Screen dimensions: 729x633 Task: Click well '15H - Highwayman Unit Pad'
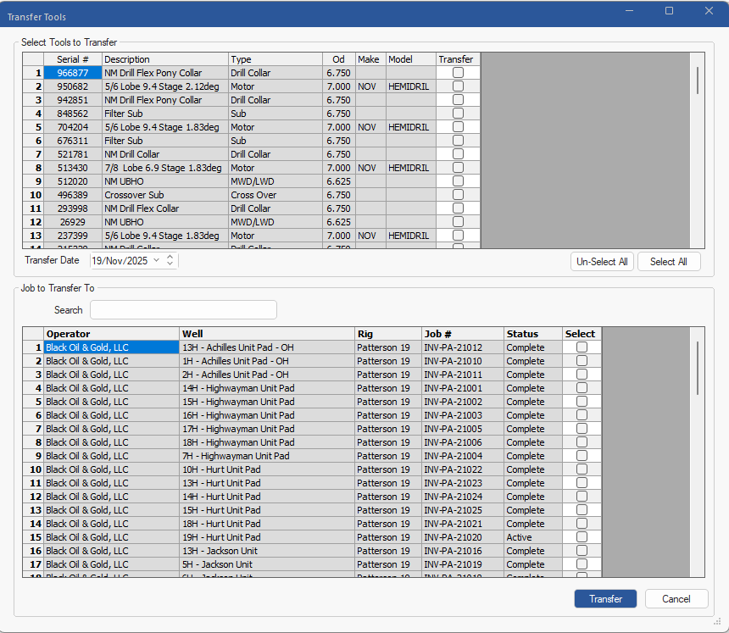[x=267, y=401]
